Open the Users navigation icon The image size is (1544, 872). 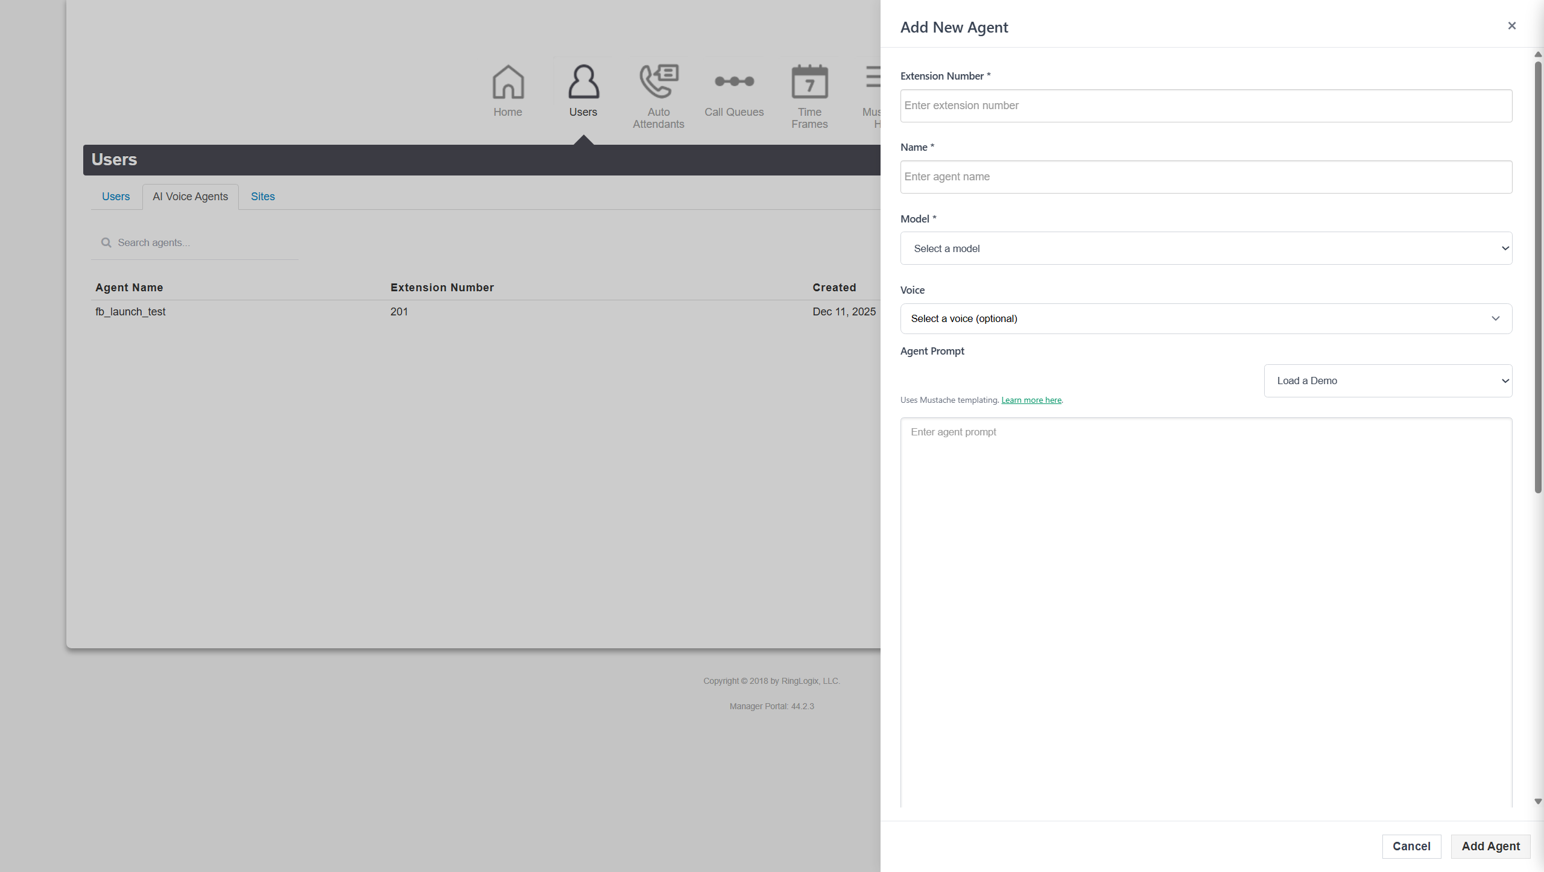pyautogui.click(x=583, y=82)
